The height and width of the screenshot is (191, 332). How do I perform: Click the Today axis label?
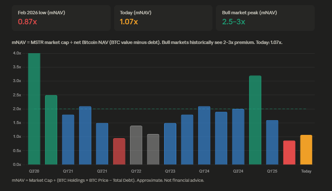pyautogui.click(x=306, y=171)
